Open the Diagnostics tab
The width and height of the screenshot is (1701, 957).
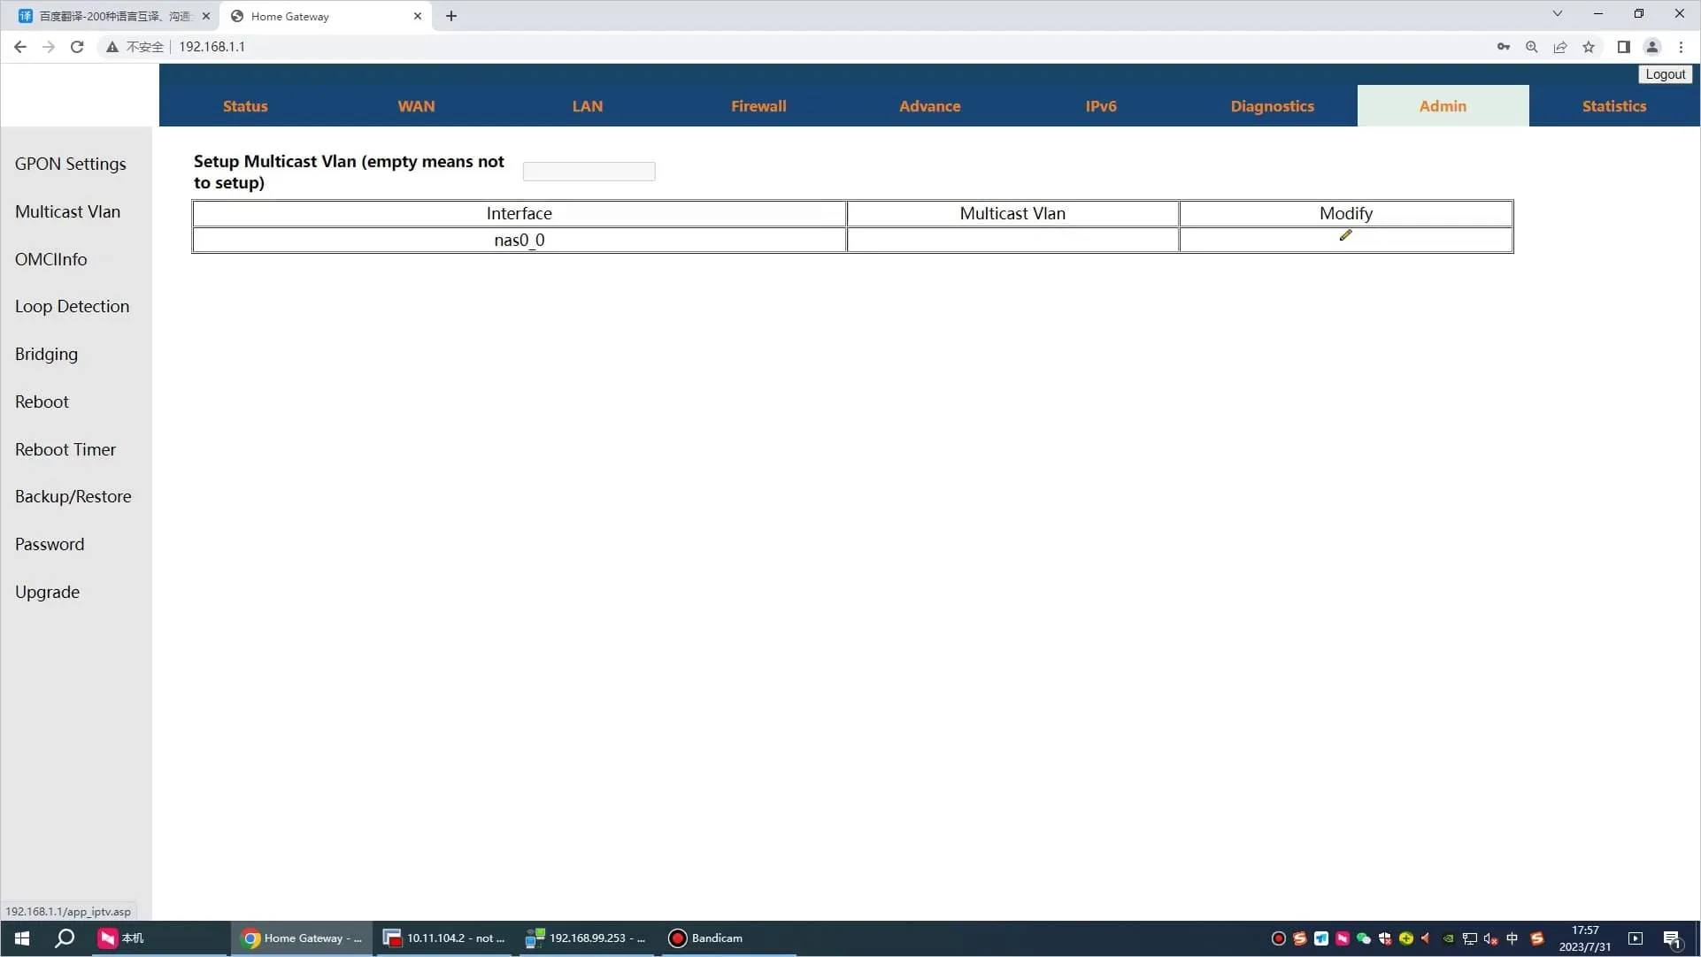coord(1272,106)
